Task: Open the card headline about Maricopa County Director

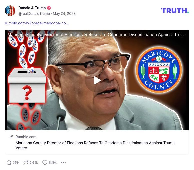Action: (x=95, y=145)
